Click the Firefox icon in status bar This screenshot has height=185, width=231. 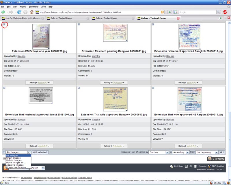point(228,183)
